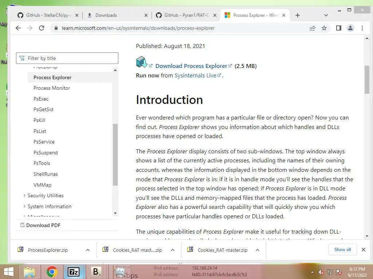Viewport: 373px width, 279px height.
Task: Open ShellRunas sidebar entry
Action: click(46, 174)
